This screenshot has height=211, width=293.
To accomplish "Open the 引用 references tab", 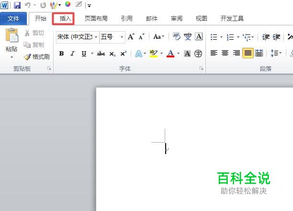I will (127, 19).
